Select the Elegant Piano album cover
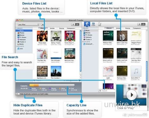 pos(136,36)
